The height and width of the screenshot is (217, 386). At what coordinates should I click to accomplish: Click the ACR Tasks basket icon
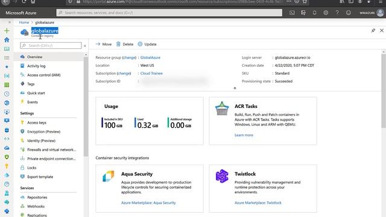pos(222,108)
